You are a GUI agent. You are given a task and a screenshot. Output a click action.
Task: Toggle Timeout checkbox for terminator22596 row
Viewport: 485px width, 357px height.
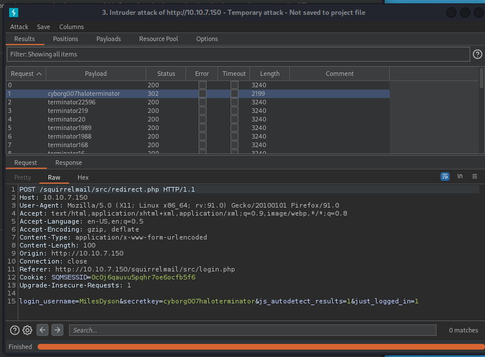(x=234, y=102)
